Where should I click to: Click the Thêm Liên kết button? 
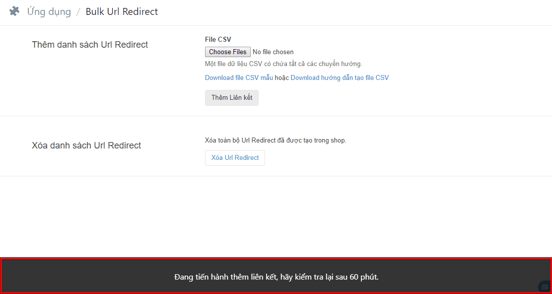[232, 97]
